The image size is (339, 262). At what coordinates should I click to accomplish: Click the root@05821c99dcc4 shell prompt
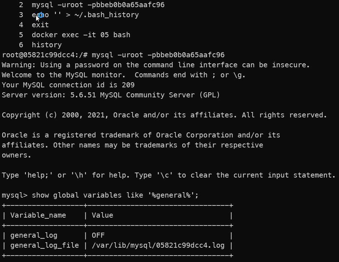pos(45,55)
